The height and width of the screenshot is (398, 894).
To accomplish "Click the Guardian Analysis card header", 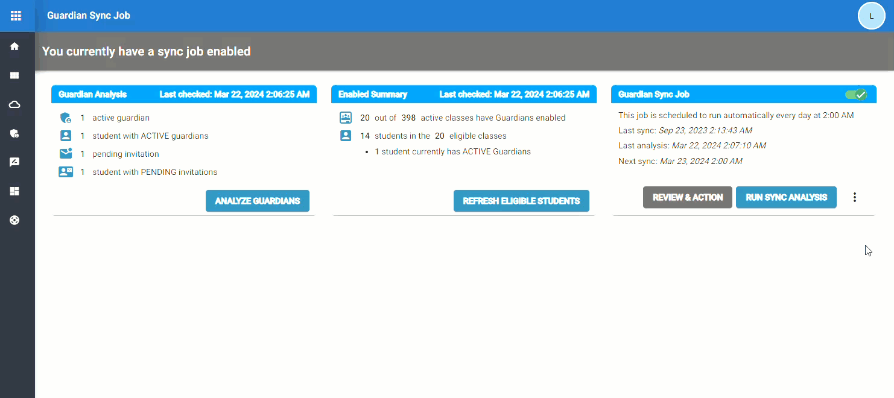I will (184, 94).
